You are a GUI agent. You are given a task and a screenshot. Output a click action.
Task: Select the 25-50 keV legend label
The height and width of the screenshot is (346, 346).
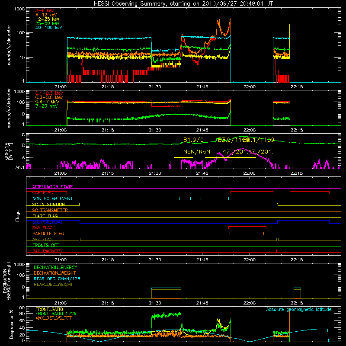48,23
